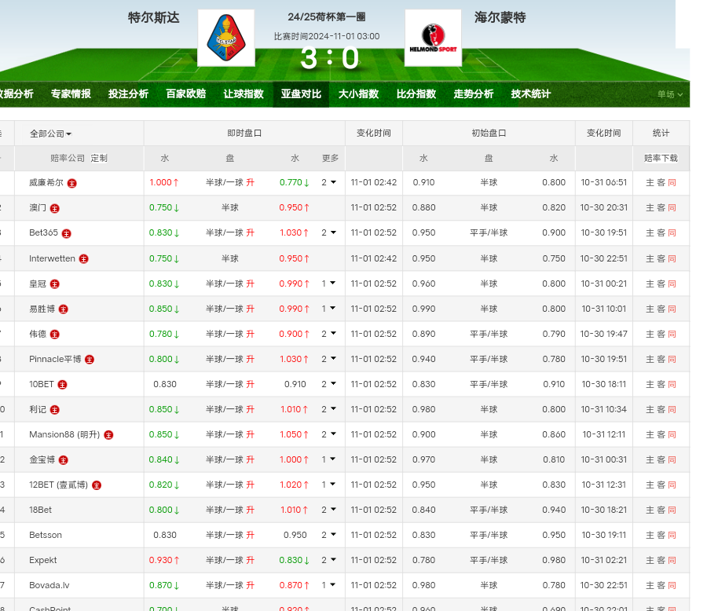Click the 特尔斯达 home team name
This screenshot has width=707, height=611.
pos(154,17)
